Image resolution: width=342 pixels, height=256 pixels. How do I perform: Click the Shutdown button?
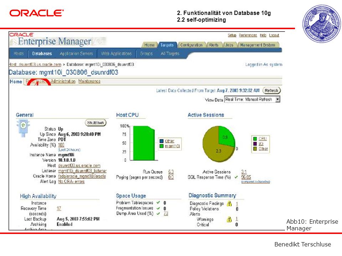tap(95, 123)
